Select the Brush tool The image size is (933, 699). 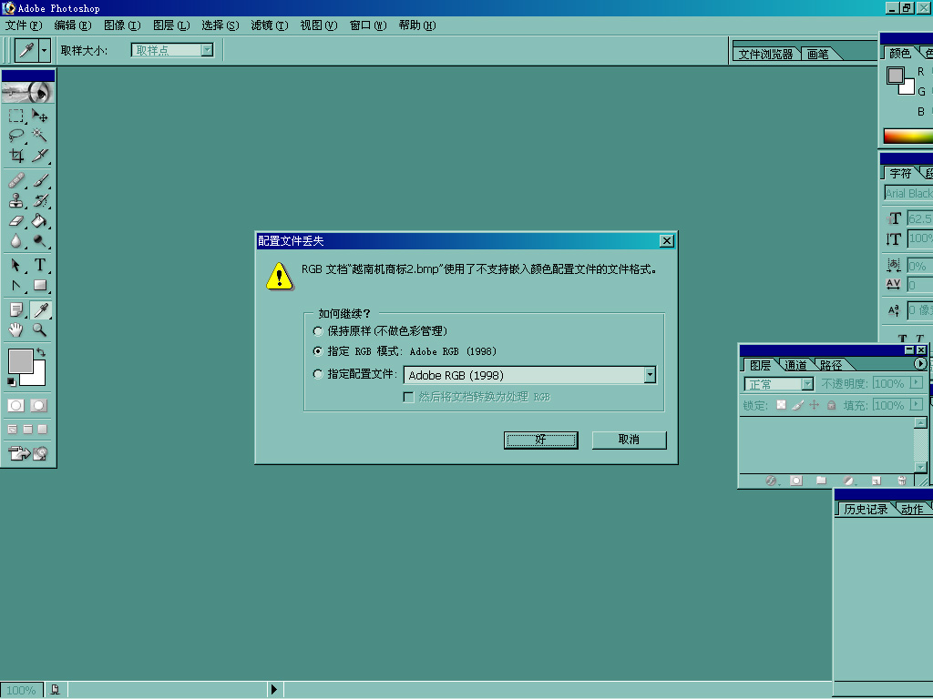[x=40, y=180]
